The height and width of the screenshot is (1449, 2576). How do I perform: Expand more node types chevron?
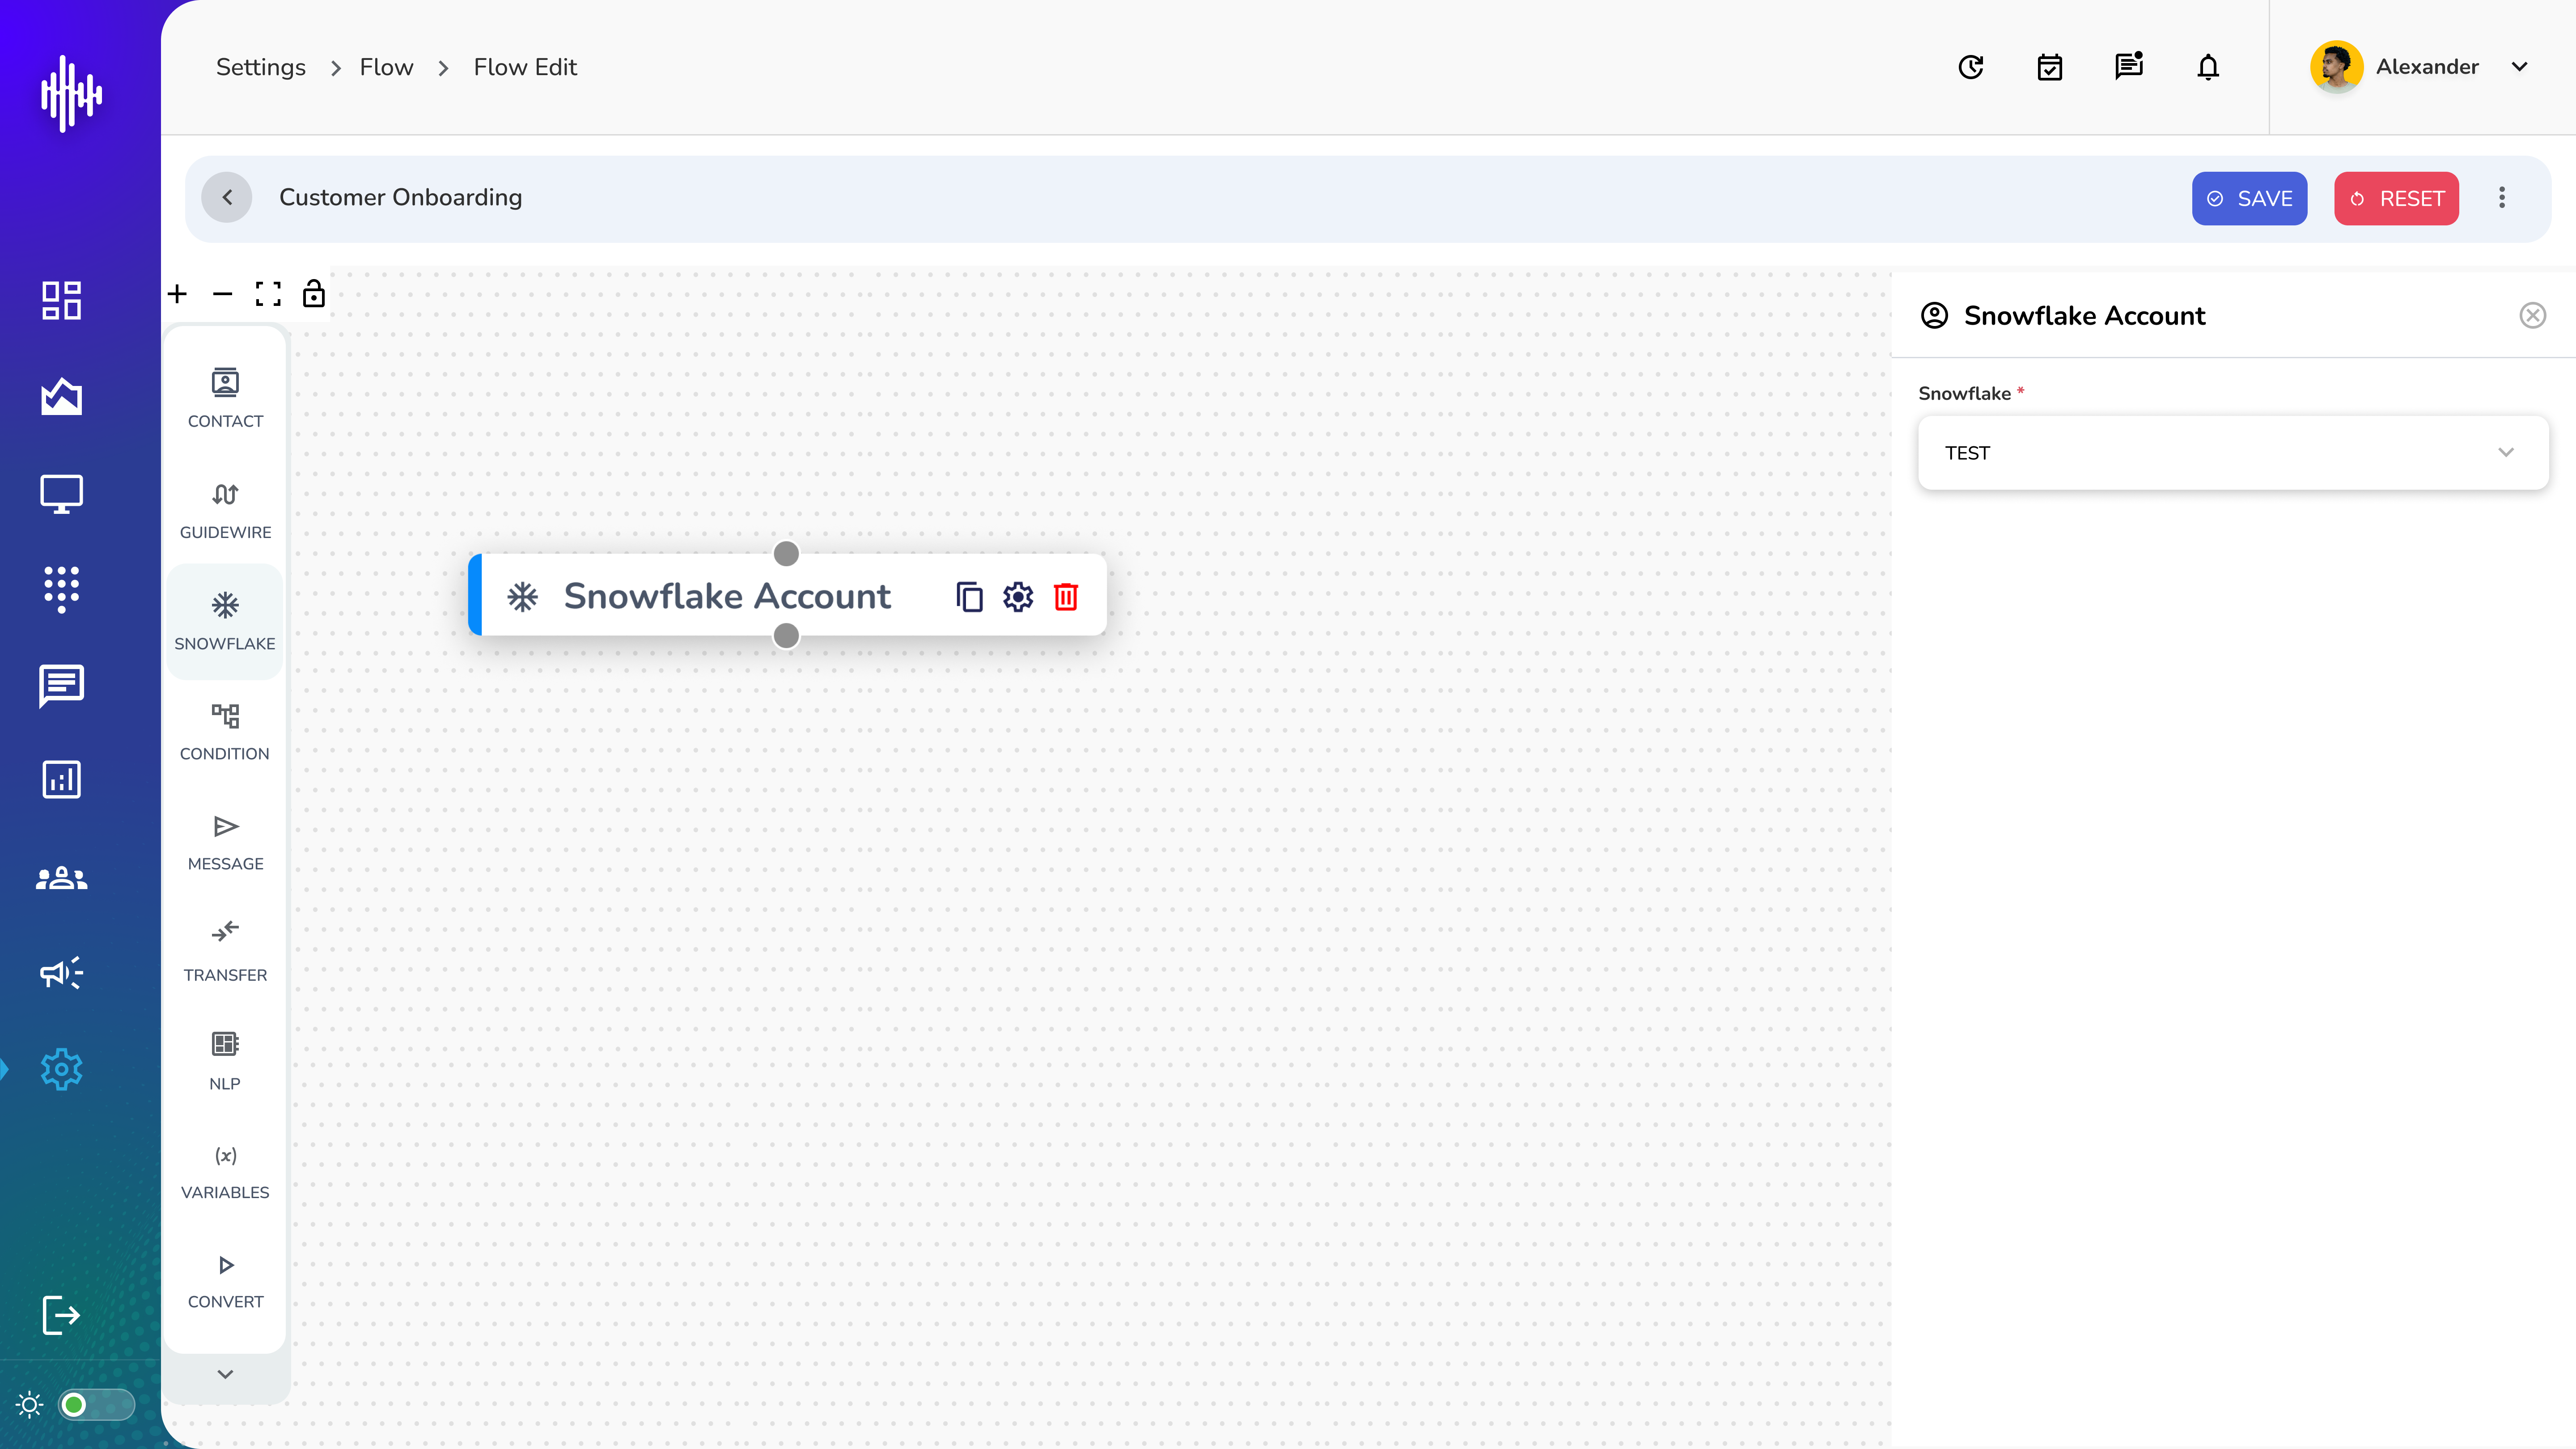pyautogui.click(x=225, y=1374)
